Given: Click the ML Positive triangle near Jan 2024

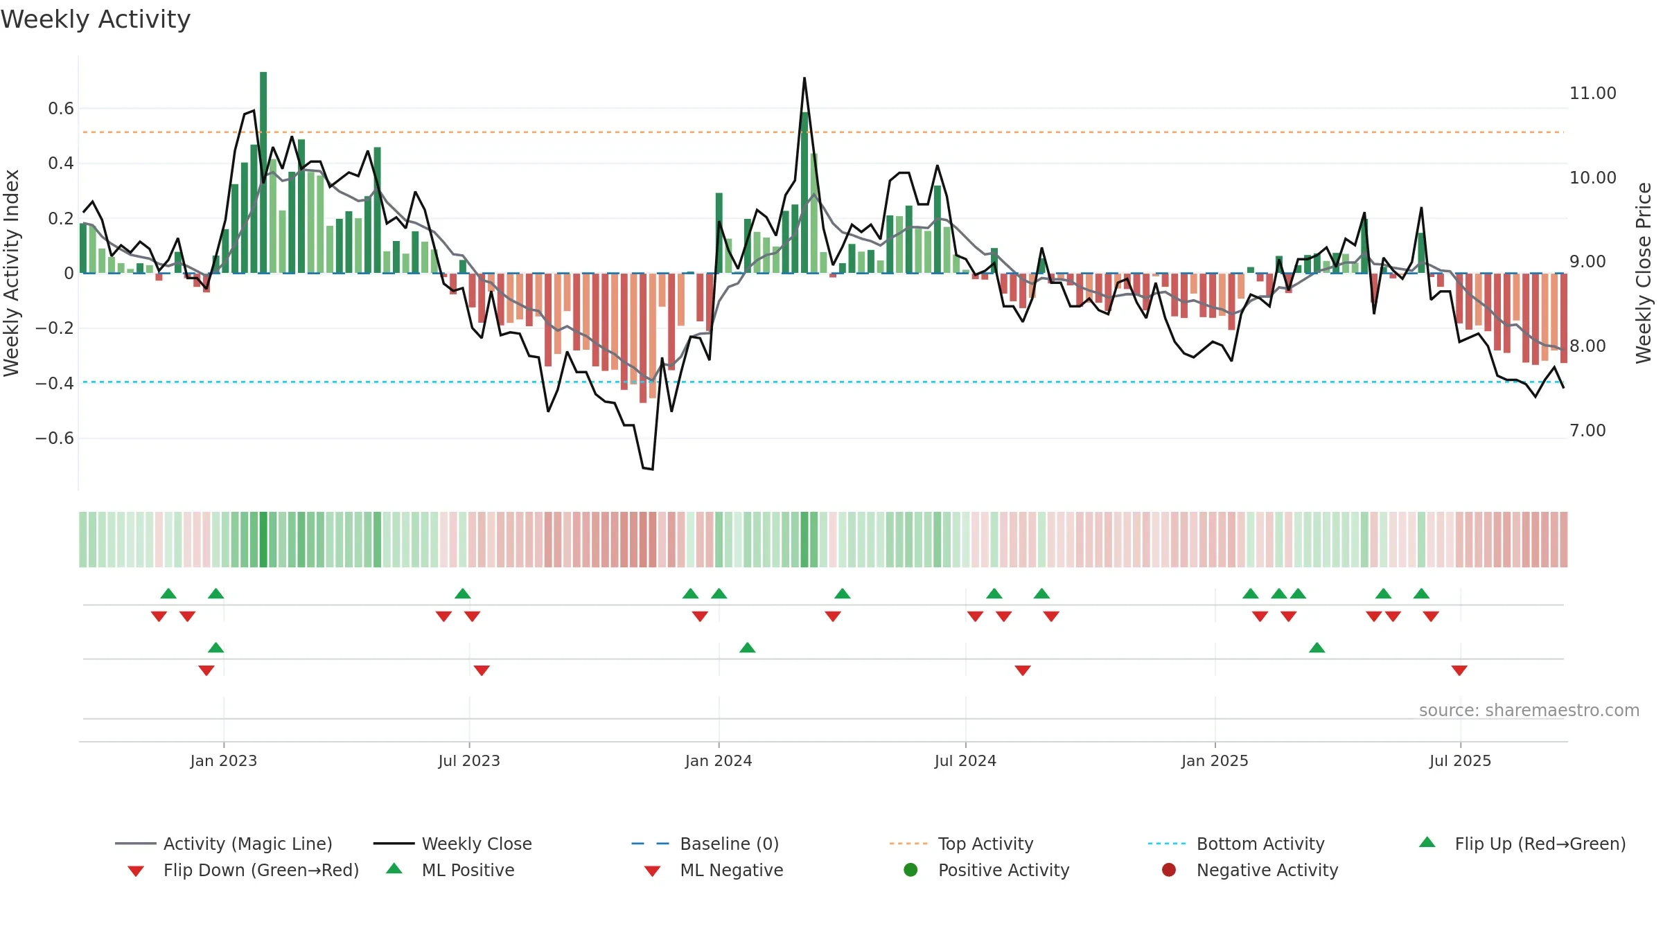Looking at the screenshot, I should pyautogui.click(x=748, y=648).
